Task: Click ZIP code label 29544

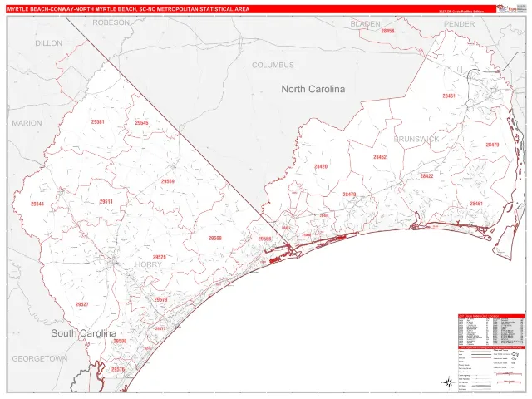Action: (37, 204)
